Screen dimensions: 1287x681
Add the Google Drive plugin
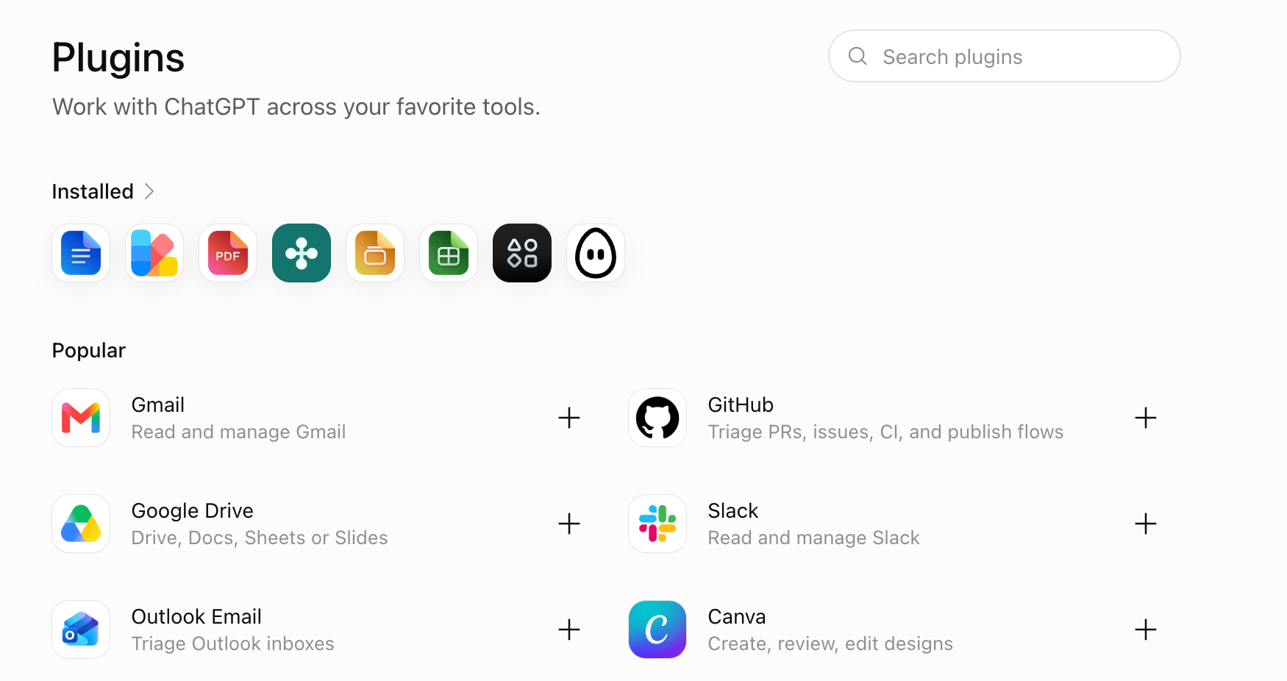coord(569,524)
